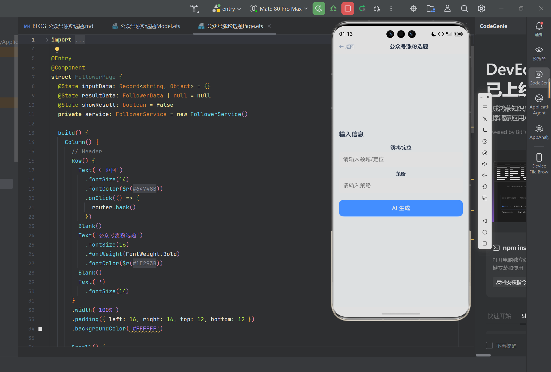Click the emulator multi-device icon

click(485, 198)
